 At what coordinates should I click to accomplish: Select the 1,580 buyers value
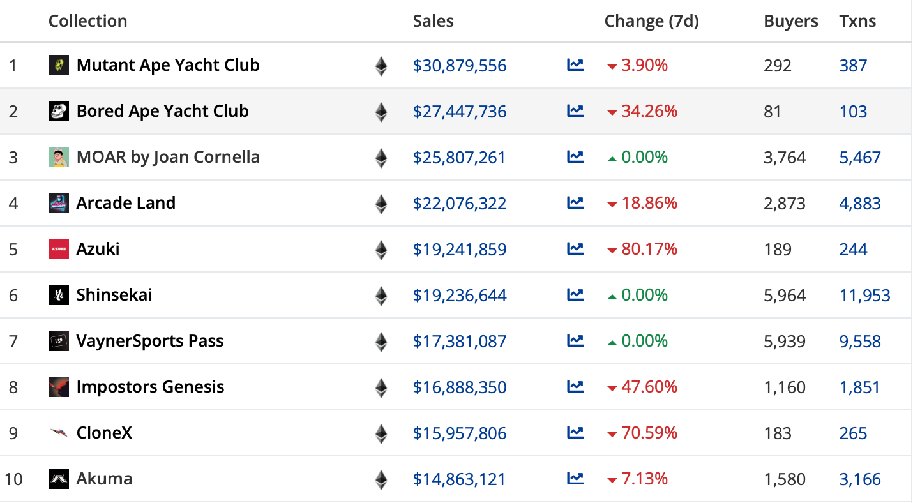click(785, 479)
